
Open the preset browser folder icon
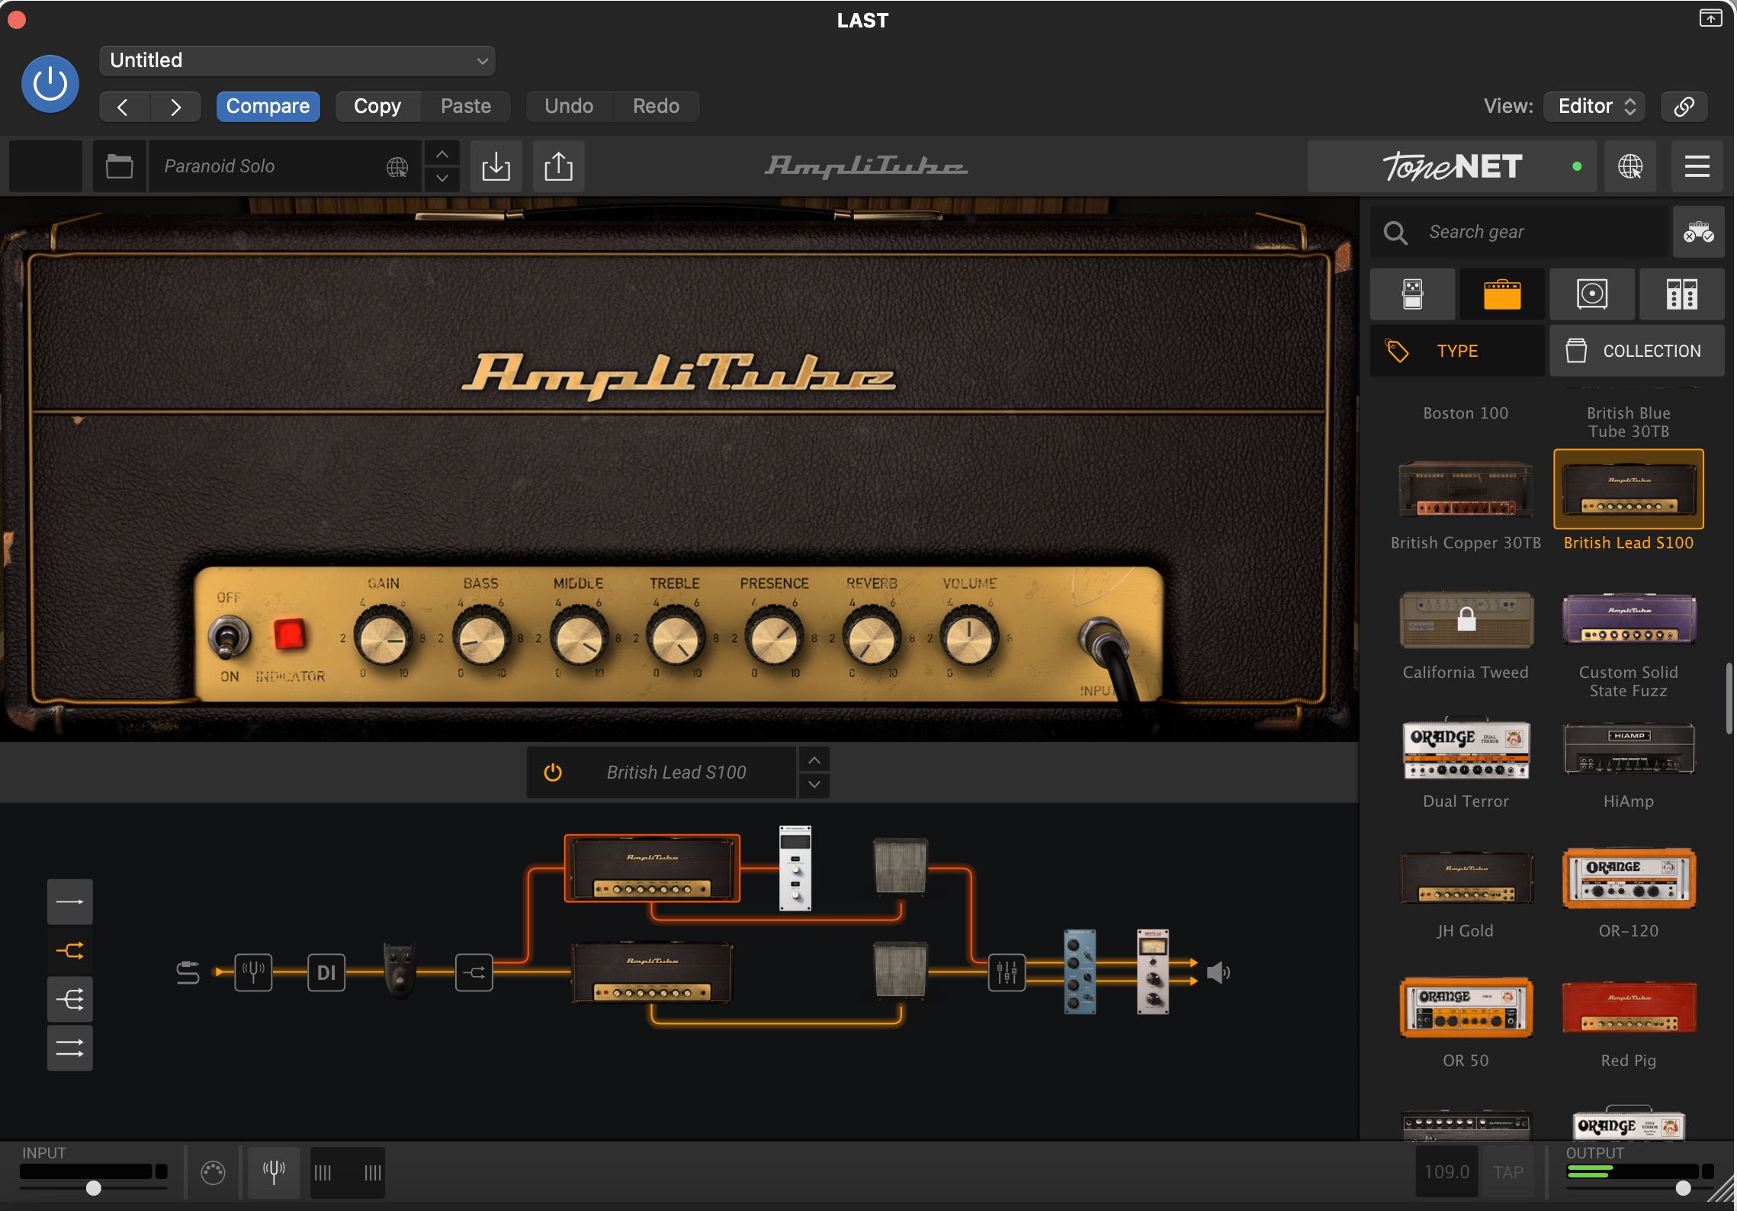(119, 166)
